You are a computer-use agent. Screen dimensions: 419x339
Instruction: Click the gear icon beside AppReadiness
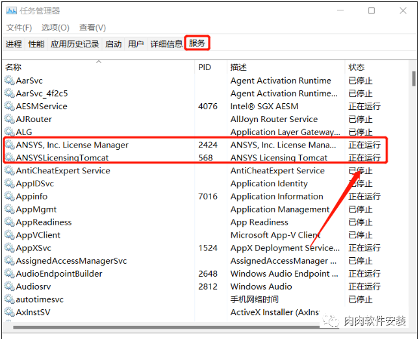tap(9, 221)
